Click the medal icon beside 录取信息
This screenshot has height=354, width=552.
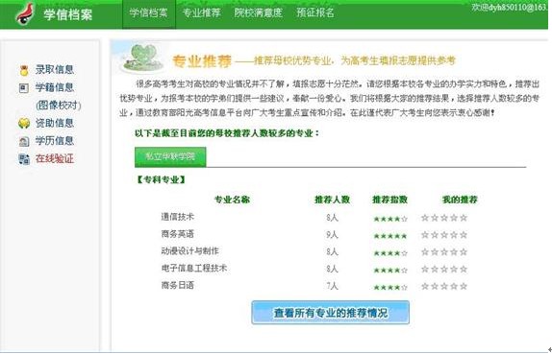click(x=24, y=70)
